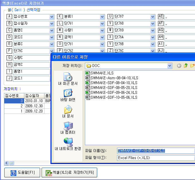Select SWMAKE-SDF-10-05-06.XLS file
The width and height of the screenshot is (195, 180).
112,97
